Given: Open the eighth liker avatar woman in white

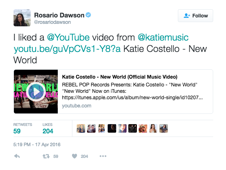Looking at the screenshot, I should click(153, 128).
